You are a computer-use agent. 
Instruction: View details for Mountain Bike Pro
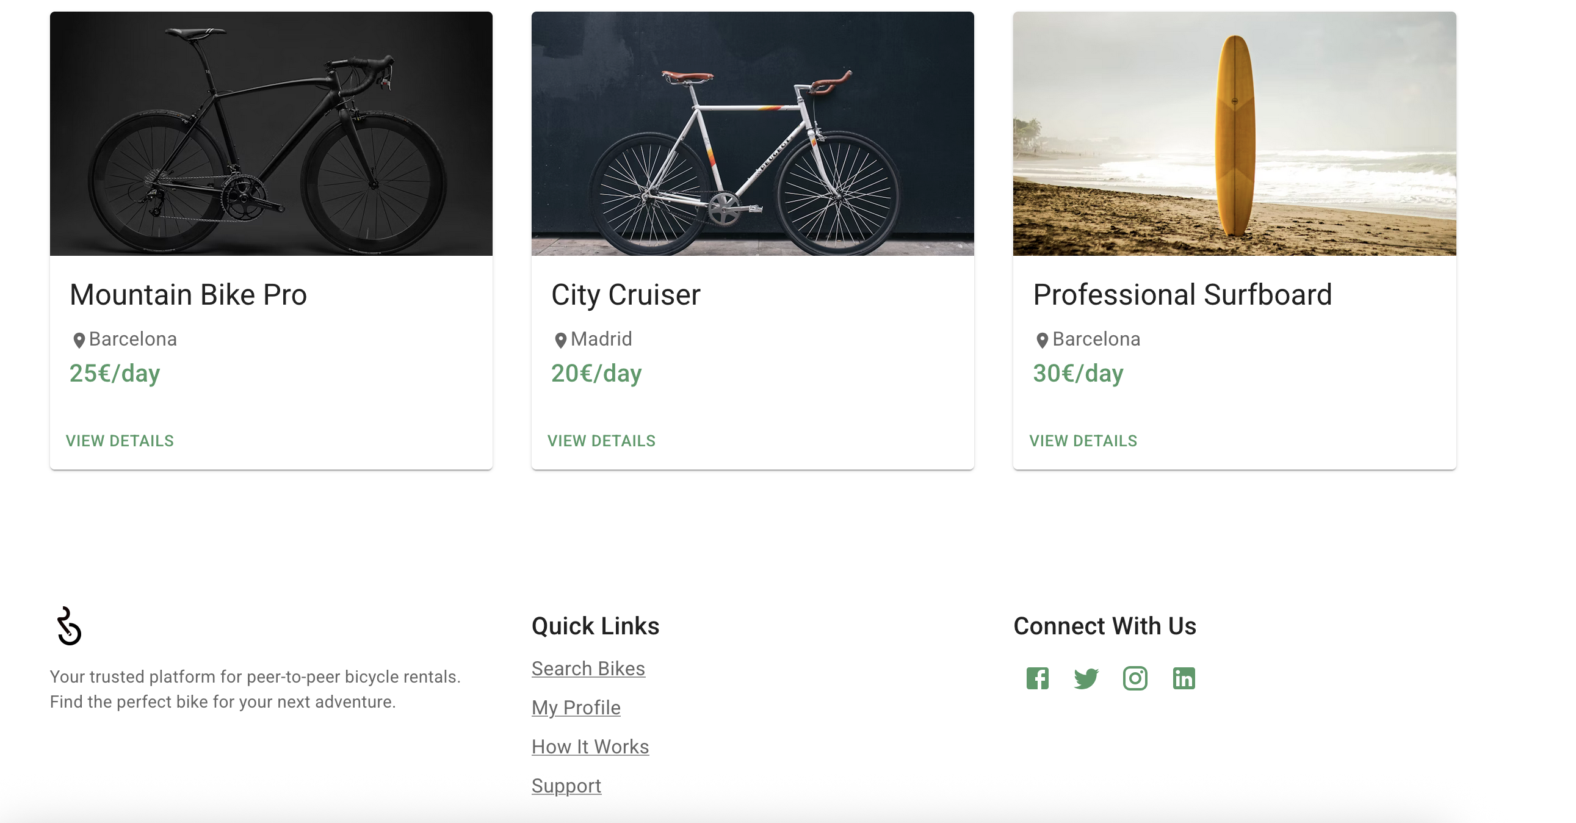(120, 441)
